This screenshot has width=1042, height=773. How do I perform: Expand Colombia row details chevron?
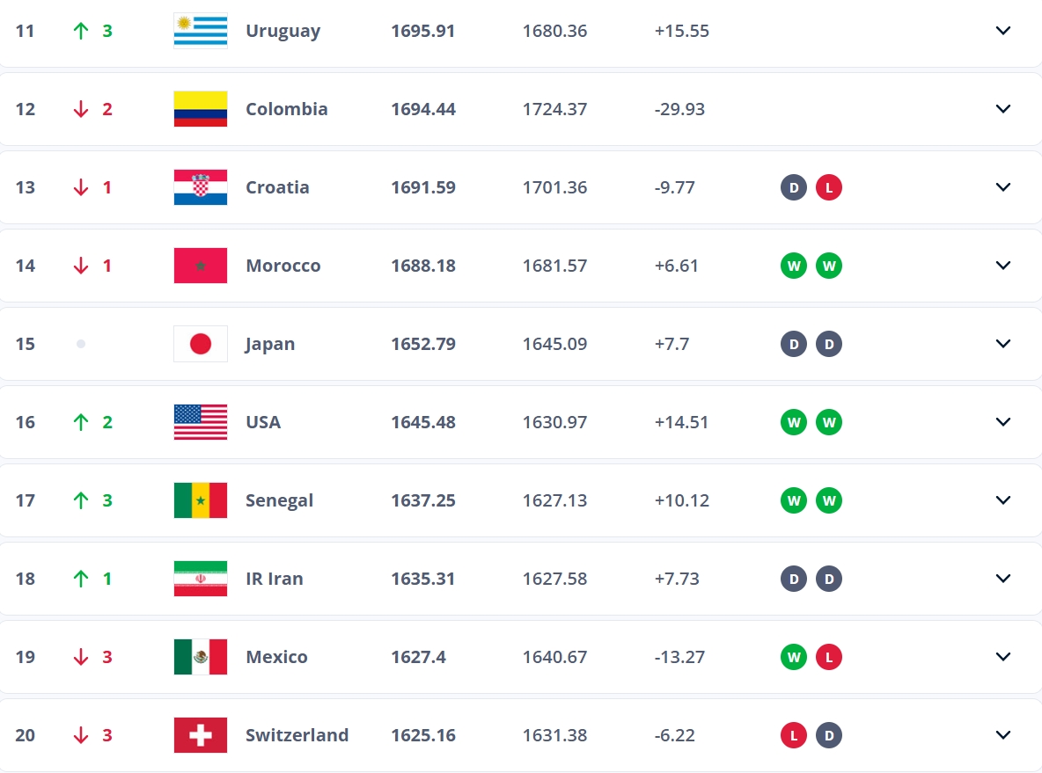pyautogui.click(x=1002, y=109)
